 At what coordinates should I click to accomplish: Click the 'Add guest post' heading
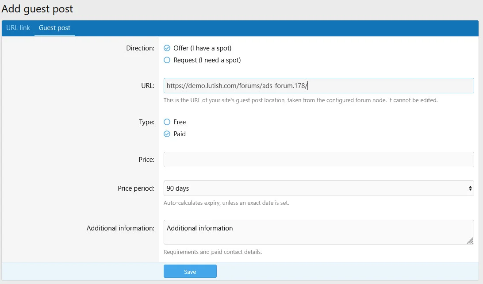pos(37,9)
